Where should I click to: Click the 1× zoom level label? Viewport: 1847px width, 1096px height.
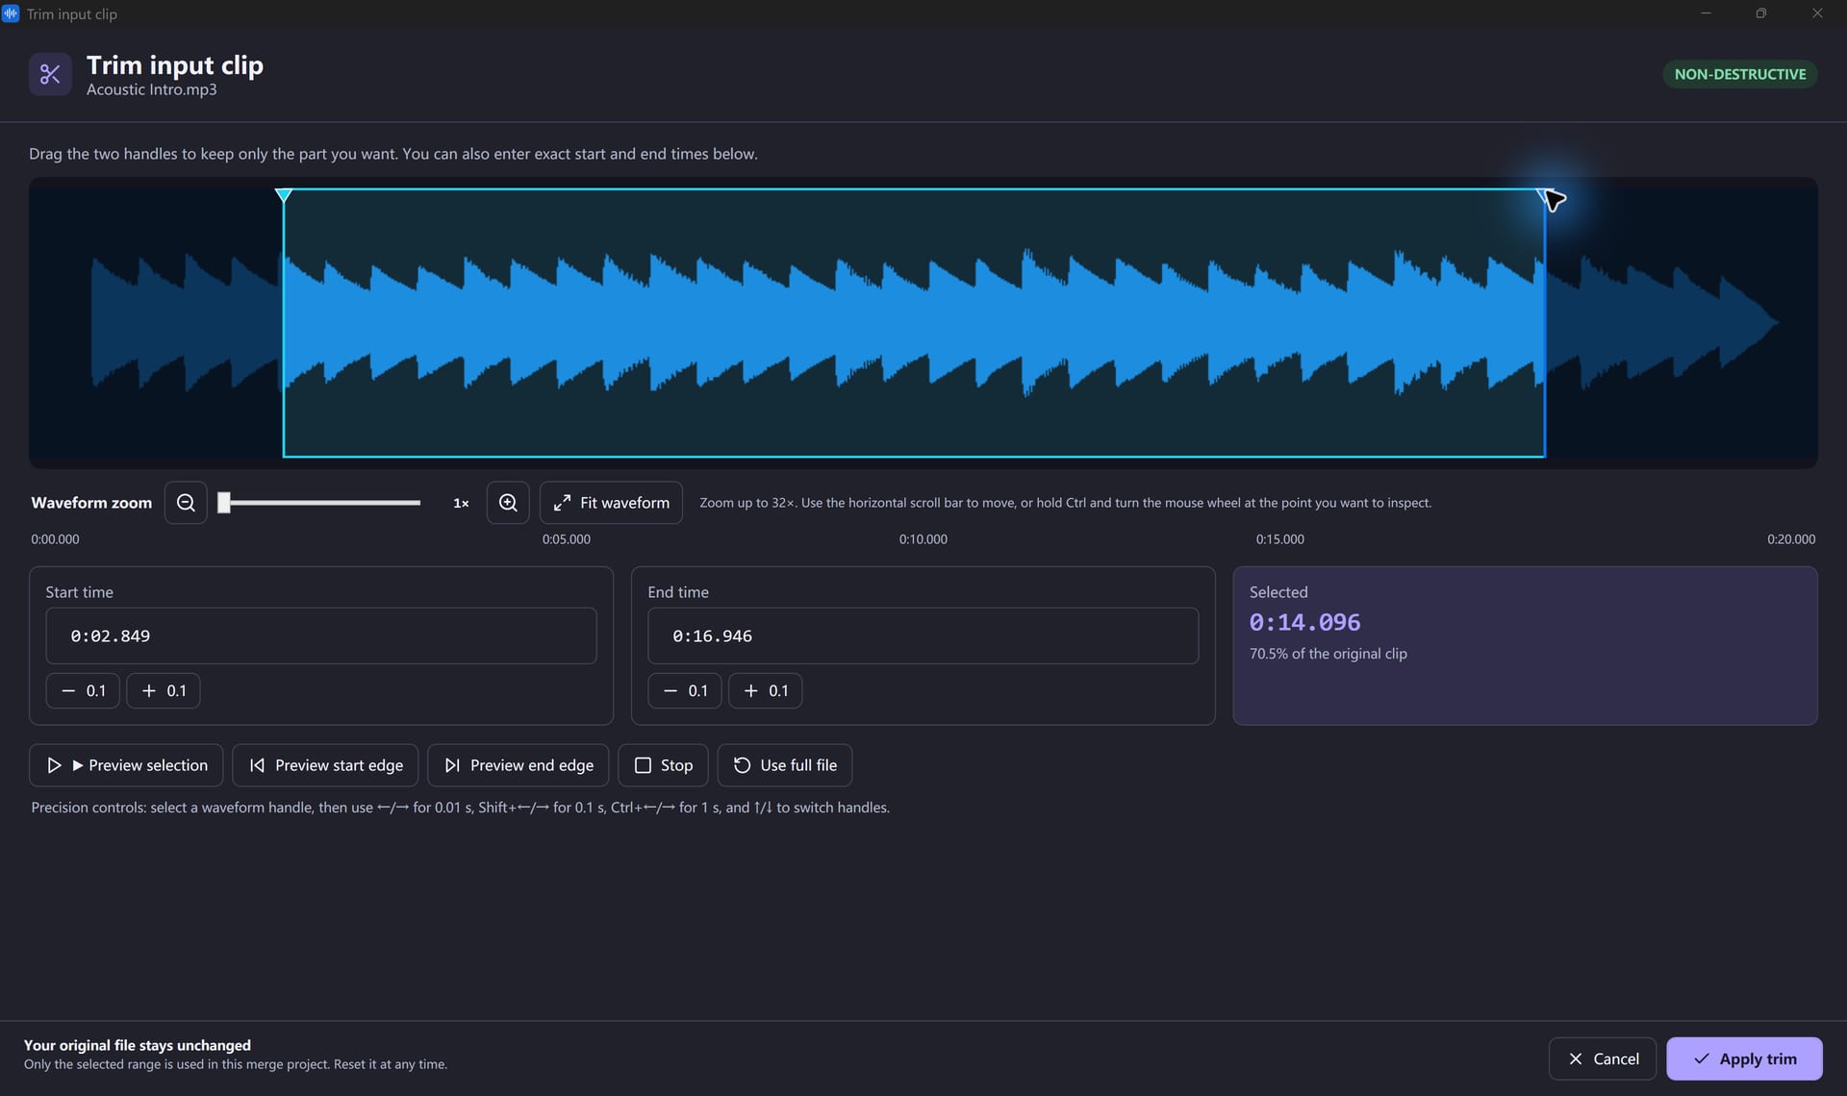click(x=461, y=503)
